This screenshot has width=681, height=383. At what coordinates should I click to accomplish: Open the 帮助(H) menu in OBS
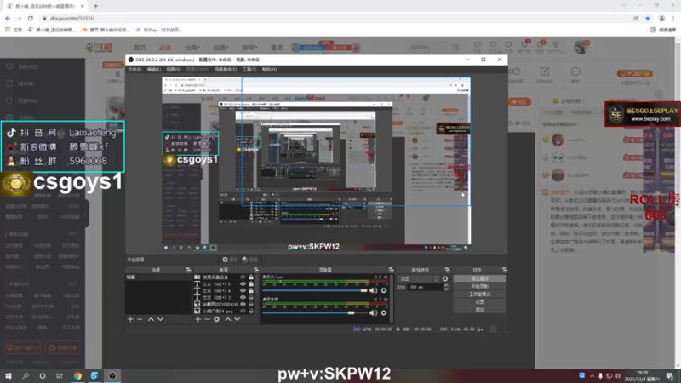(x=269, y=70)
